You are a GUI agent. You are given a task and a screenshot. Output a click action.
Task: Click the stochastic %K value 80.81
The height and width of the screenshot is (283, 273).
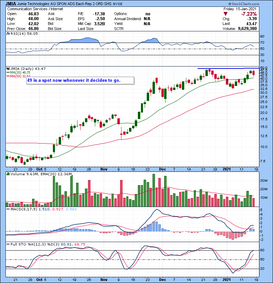[x=66, y=244]
